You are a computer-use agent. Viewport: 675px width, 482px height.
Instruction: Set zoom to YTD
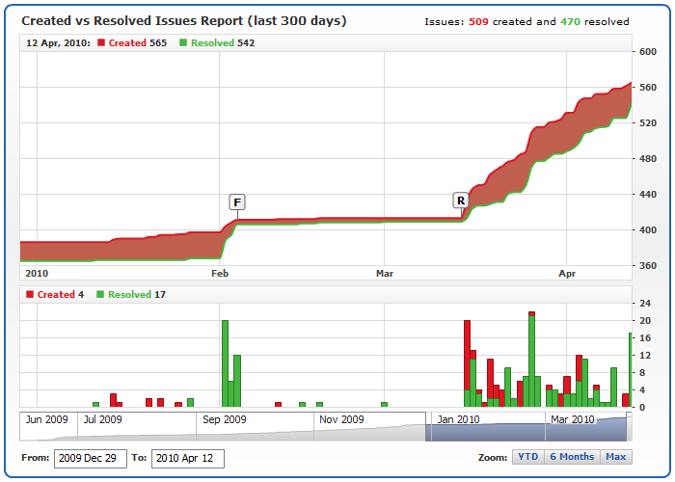(x=527, y=457)
